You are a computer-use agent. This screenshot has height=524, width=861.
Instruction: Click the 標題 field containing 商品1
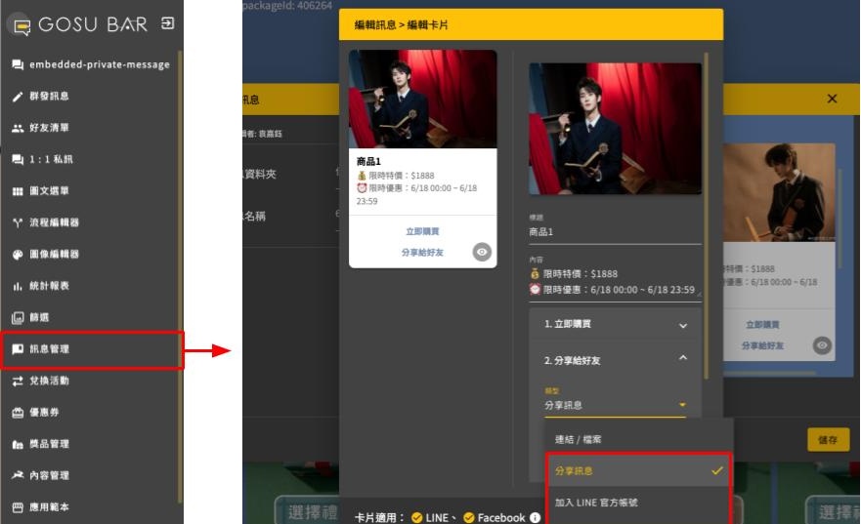[x=615, y=232]
